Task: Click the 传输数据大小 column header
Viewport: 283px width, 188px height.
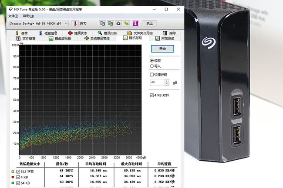Action: [30, 164]
